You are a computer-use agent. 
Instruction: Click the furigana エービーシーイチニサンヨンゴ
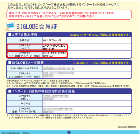pos(54,46)
